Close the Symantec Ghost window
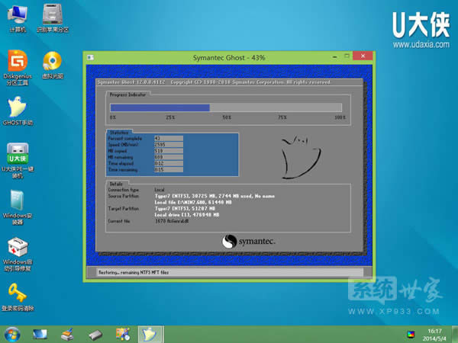Screen dimensions: 458x343 [363, 59]
